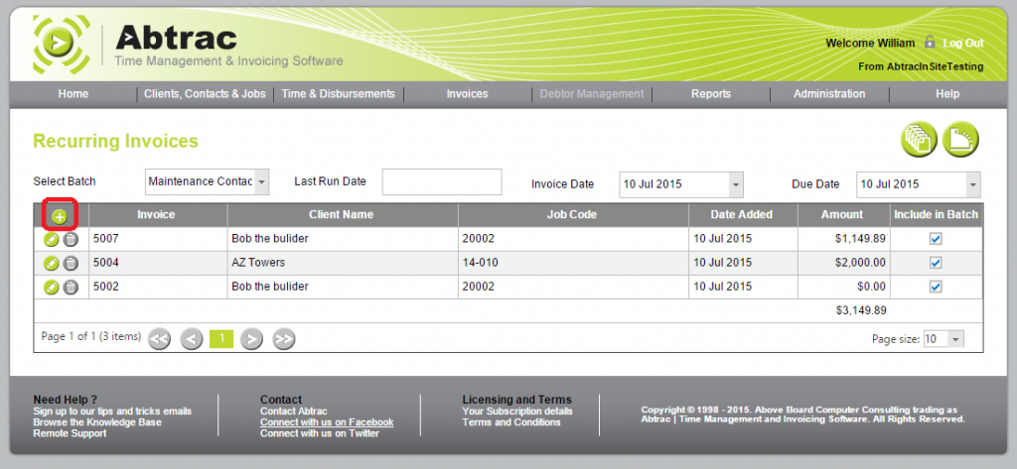Image resolution: width=1017 pixels, height=469 pixels.
Task: Open the Debtor Management menu
Action: (x=592, y=94)
